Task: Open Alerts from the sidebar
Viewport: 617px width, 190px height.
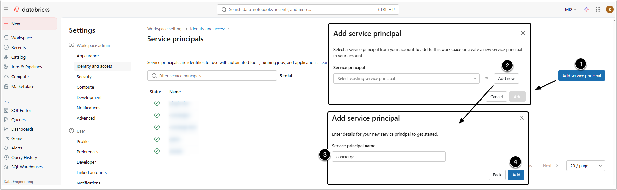Action: pos(17,148)
